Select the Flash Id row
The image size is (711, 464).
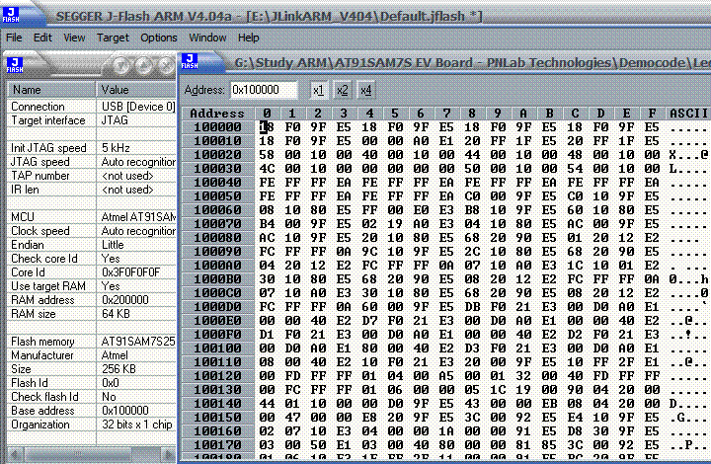pyautogui.click(x=92, y=383)
